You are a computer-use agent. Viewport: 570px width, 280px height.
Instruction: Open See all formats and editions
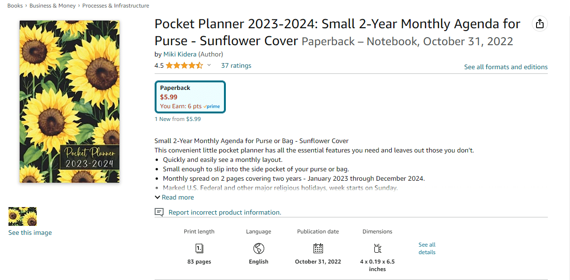pos(506,67)
